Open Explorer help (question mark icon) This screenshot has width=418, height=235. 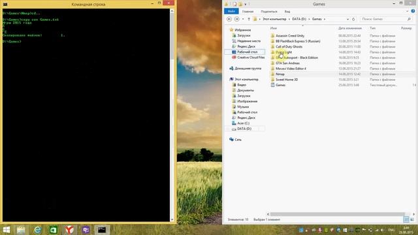[413, 11]
